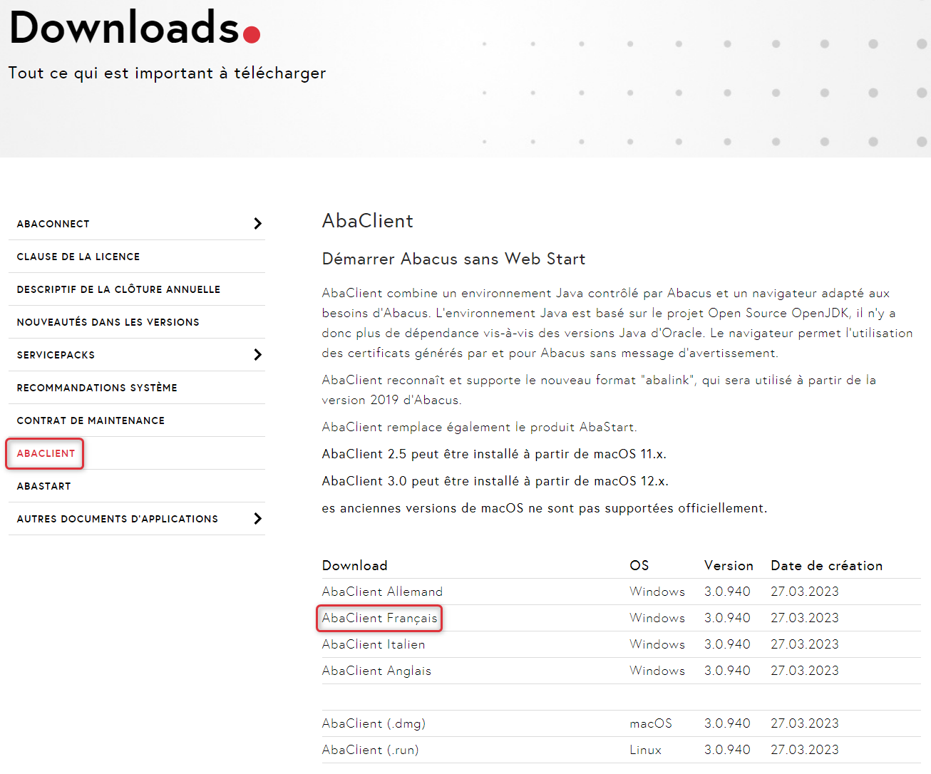Screen dimensions: 931x774
Task: Open Clause de la licence
Action: click(x=78, y=257)
